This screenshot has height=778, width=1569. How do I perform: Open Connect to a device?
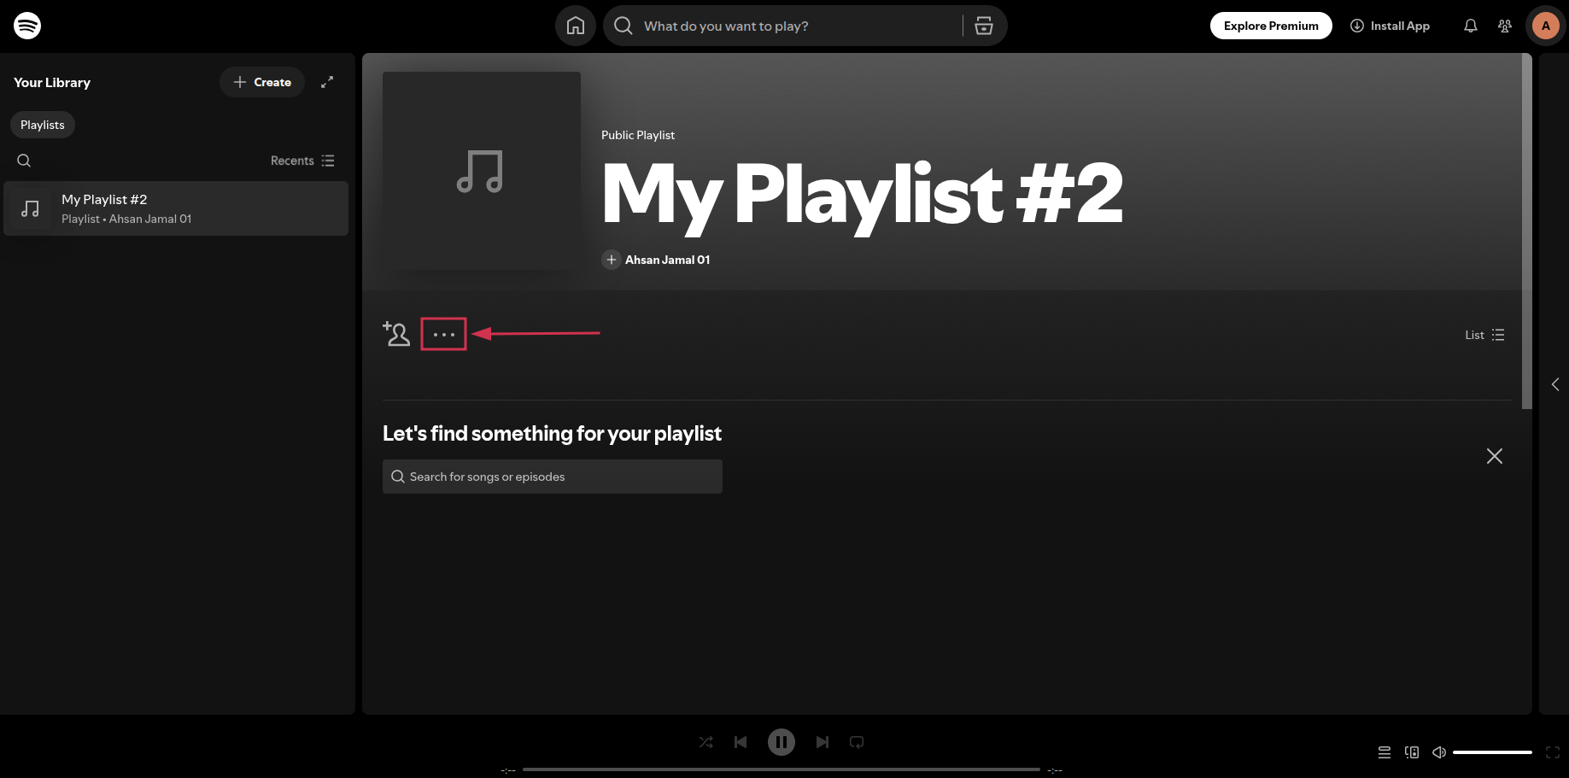point(1412,752)
